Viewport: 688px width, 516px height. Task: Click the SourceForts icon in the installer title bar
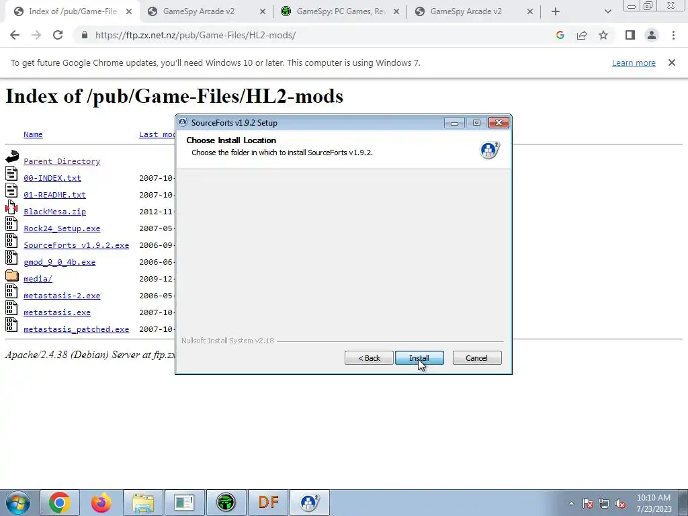tap(183, 122)
